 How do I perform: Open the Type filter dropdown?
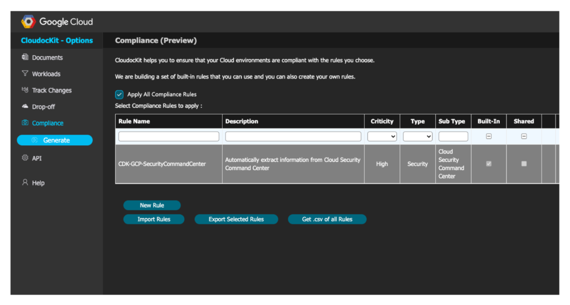(417, 136)
